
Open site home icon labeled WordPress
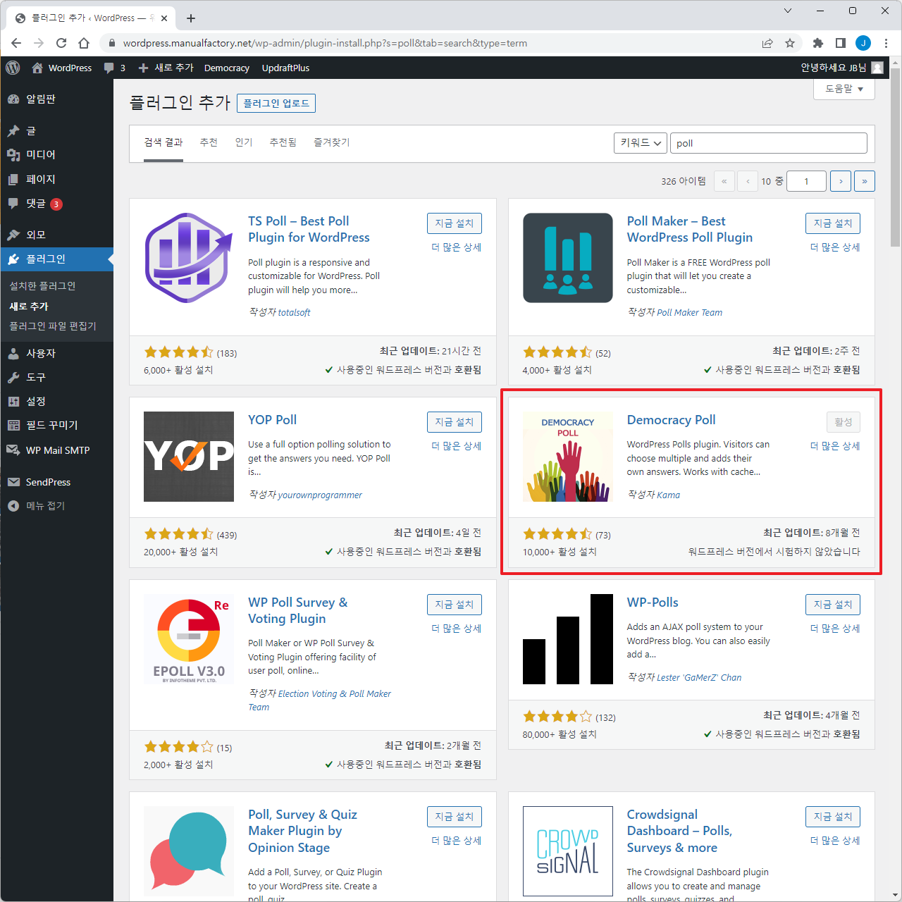coord(62,68)
